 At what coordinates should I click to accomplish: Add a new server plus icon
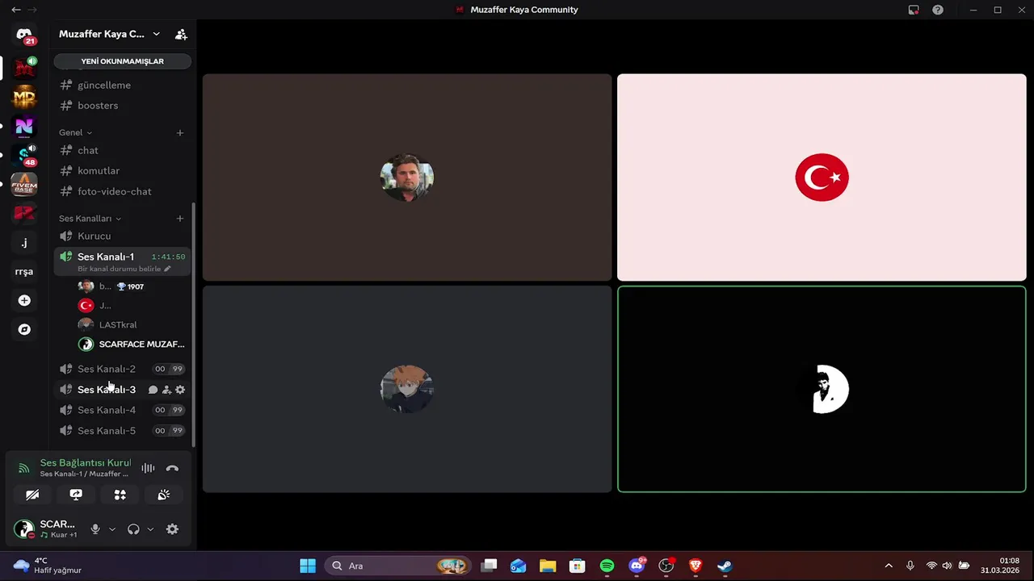(x=24, y=300)
